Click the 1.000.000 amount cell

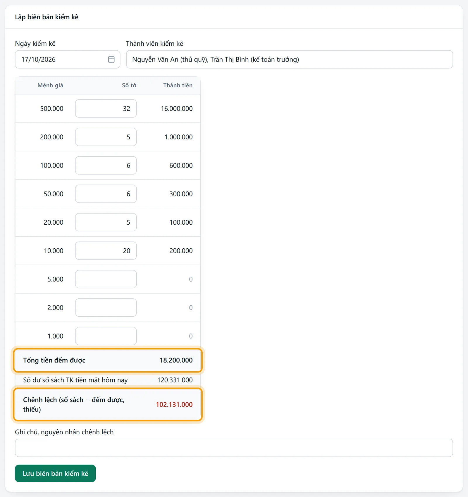(178, 137)
